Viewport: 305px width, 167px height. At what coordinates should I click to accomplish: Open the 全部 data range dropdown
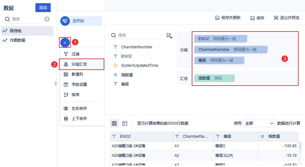pos(259,123)
